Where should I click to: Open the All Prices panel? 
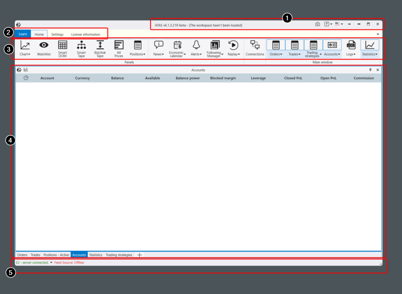[119, 48]
